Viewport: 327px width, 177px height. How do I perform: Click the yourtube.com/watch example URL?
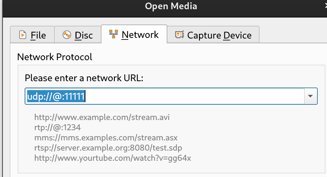[113, 158]
